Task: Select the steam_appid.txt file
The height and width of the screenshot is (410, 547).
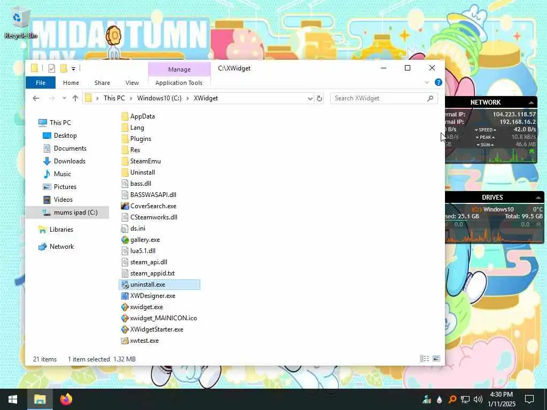Action: (148, 273)
